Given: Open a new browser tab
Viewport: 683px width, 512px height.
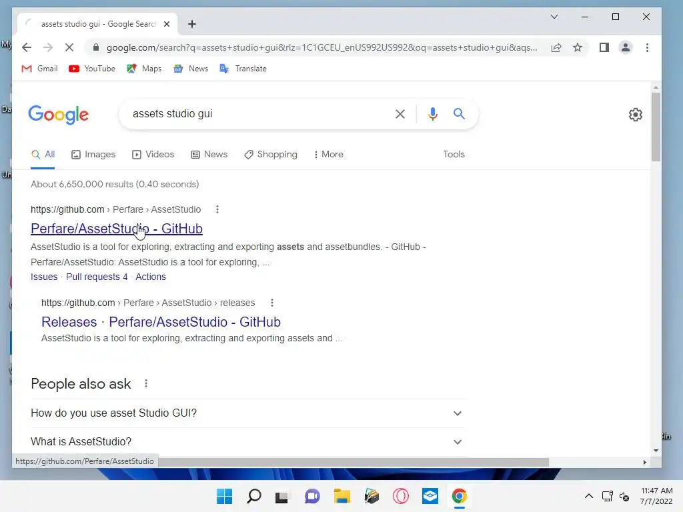Looking at the screenshot, I should click(192, 24).
